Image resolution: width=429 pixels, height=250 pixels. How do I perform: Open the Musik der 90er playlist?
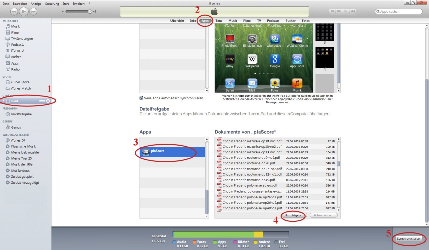click(22, 164)
